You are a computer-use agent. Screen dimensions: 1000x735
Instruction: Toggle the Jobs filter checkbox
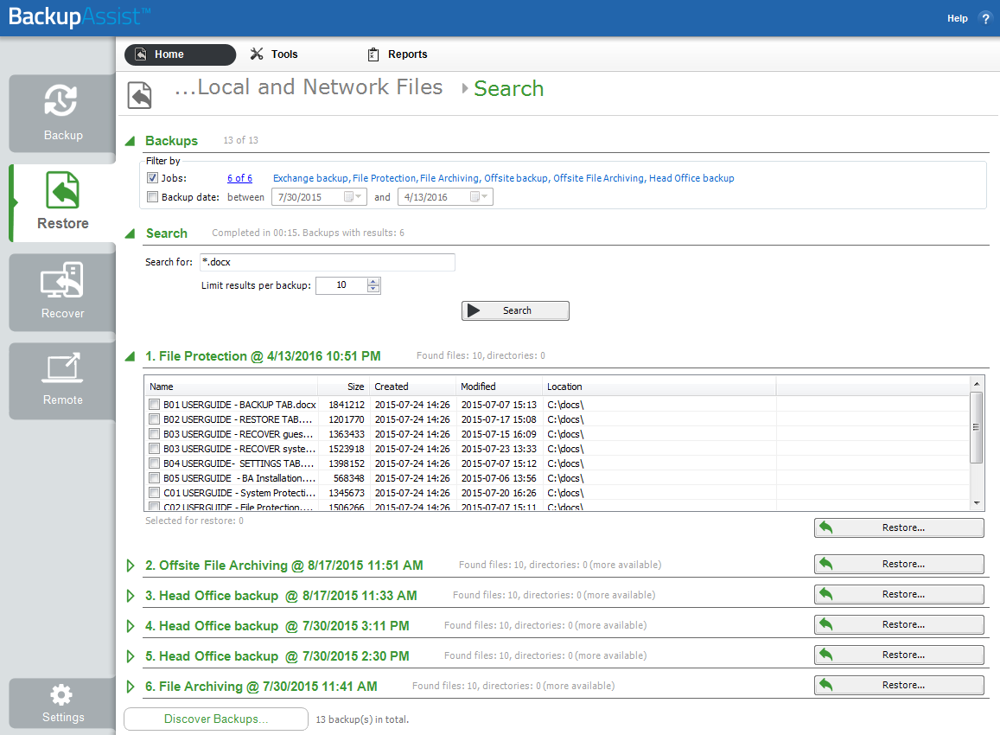point(152,178)
